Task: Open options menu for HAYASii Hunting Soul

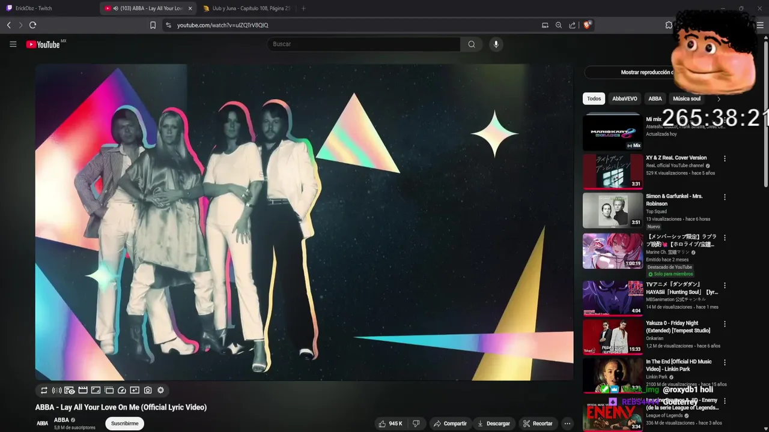Action: tap(725, 286)
